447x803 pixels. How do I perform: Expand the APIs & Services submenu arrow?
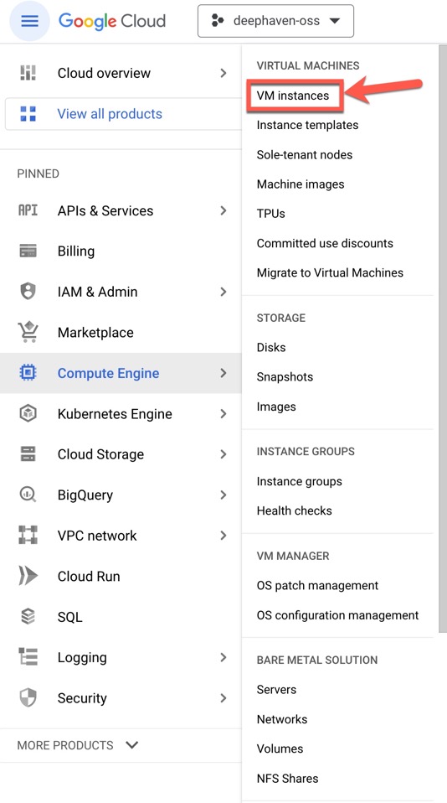[x=223, y=210]
